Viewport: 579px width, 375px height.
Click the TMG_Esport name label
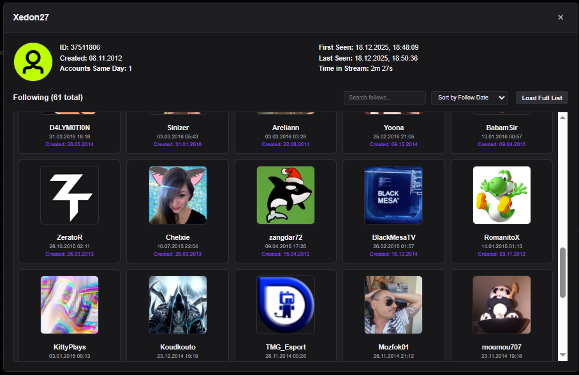pyautogui.click(x=286, y=348)
